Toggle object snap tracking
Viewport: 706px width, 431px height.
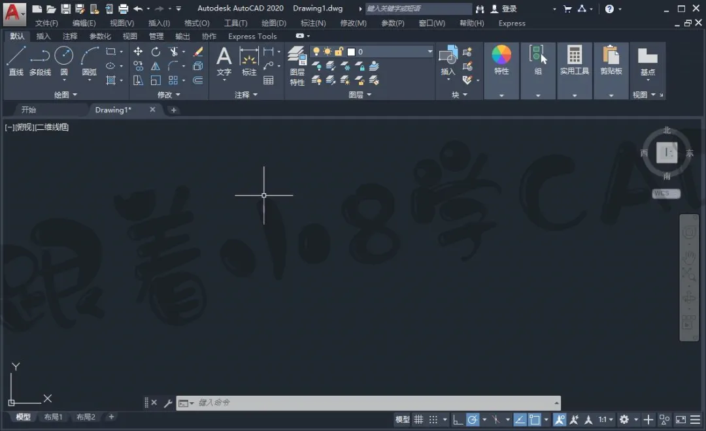pos(520,420)
